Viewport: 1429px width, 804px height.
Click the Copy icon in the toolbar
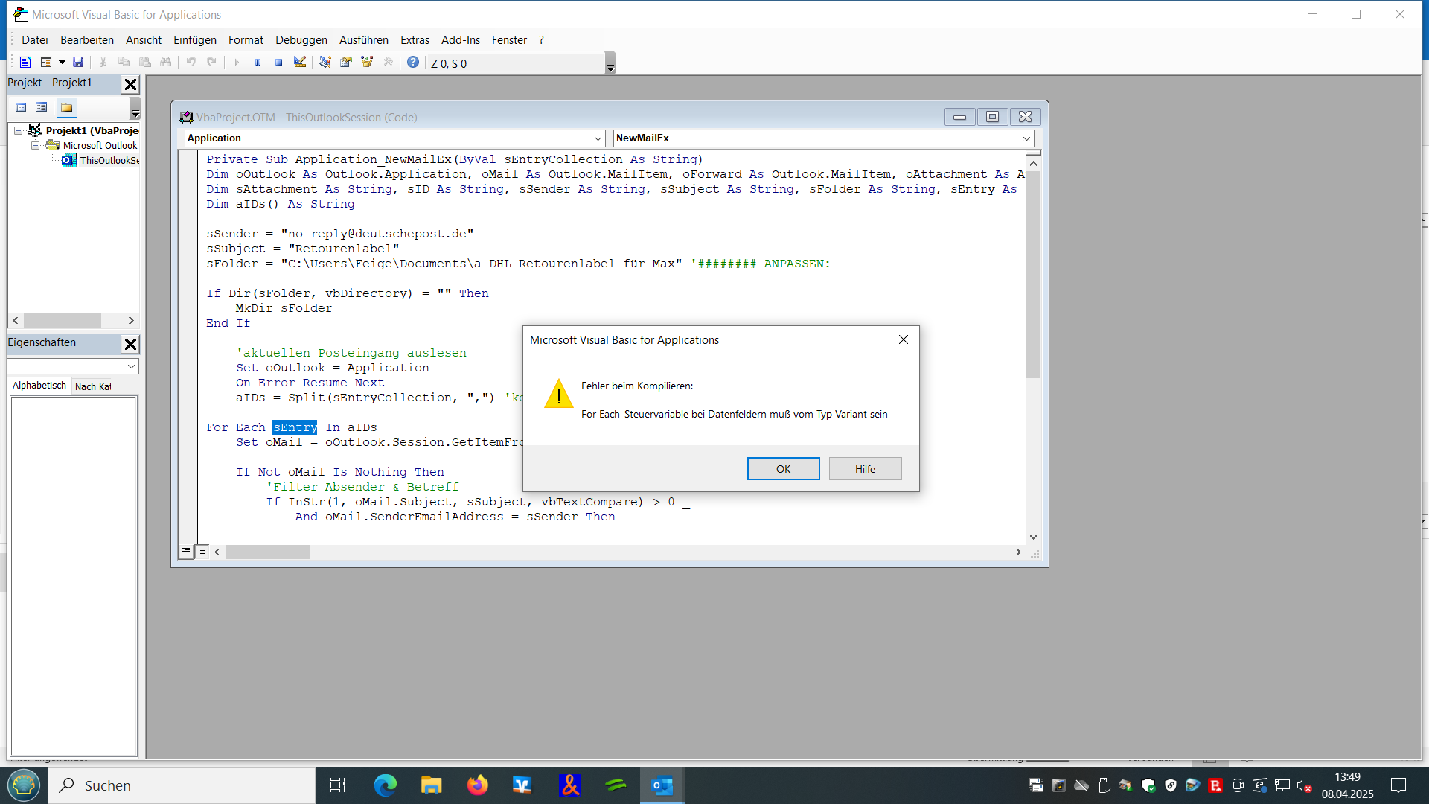124,63
